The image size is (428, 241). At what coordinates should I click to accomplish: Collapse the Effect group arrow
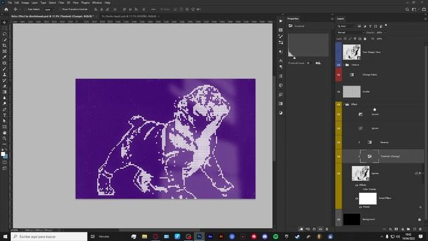click(x=343, y=104)
